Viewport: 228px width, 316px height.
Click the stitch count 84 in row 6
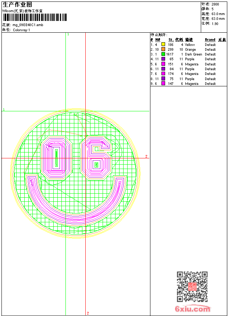171,69
